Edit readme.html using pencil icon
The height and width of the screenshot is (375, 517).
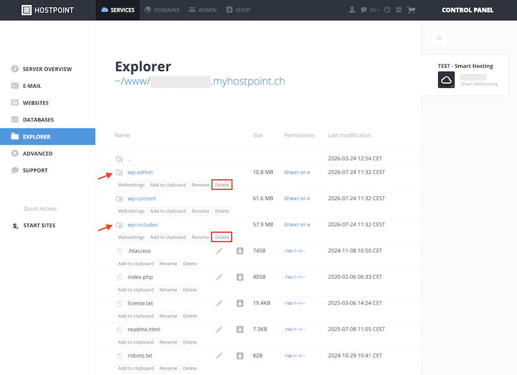tap(219, 330)
